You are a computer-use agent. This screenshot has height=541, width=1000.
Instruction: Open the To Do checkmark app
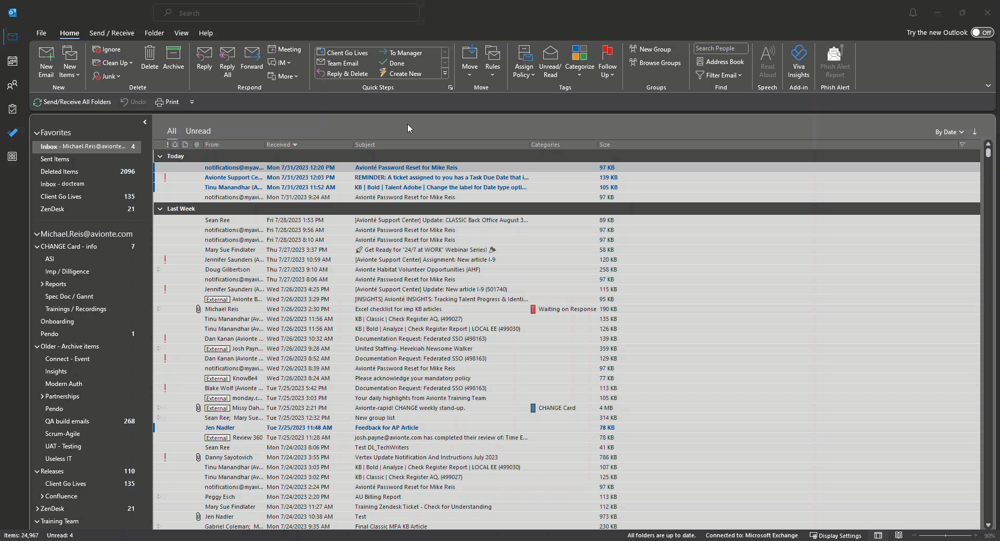pos(12,133)
